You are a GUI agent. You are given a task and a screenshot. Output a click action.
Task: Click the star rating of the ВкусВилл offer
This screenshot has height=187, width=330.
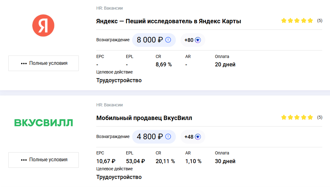(x=297, y=117)
